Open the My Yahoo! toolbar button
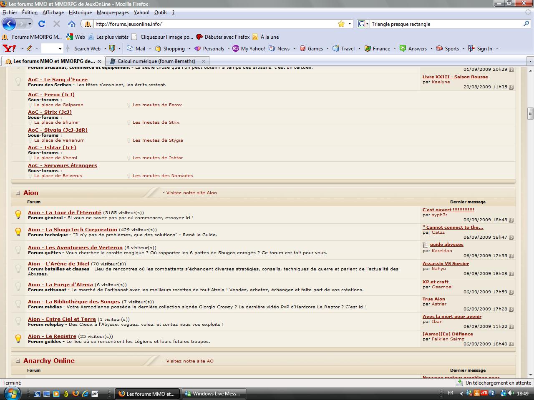 pos(249,48)
